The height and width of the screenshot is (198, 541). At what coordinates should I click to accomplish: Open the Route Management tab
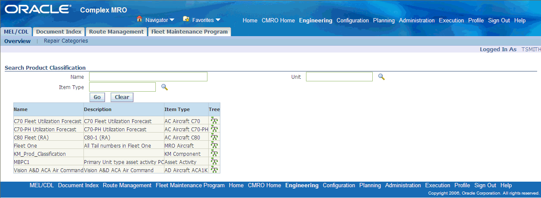pyautogui.click(x=116, y=31)
